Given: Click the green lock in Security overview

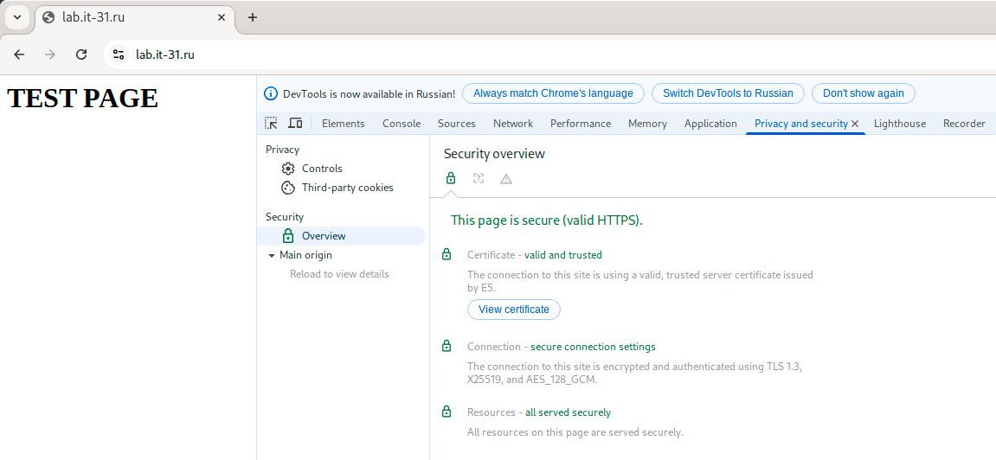Looking at the screenshot, I should (450, 178).
